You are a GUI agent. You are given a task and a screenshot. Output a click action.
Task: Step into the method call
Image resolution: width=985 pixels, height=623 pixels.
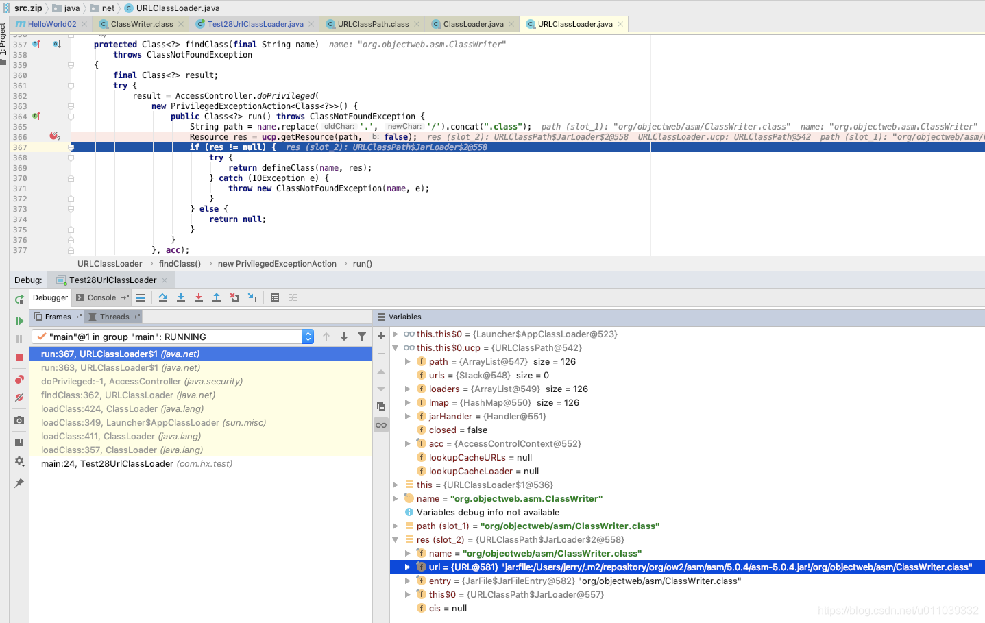pyautogui.click(x=181, y=297)
